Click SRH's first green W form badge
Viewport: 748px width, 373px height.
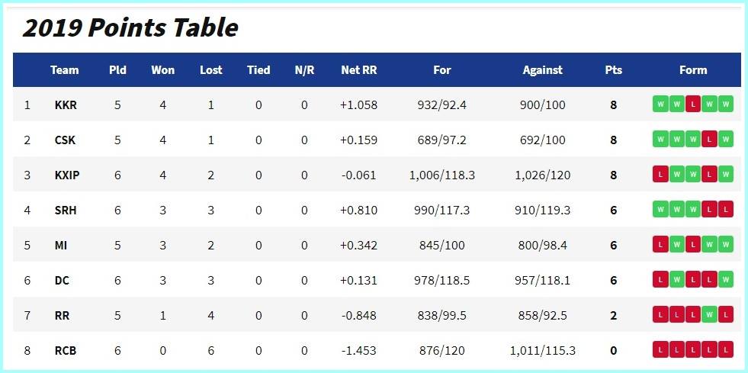pos(660,210)
